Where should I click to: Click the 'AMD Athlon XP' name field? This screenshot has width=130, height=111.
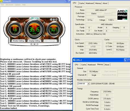click(101, 10)
